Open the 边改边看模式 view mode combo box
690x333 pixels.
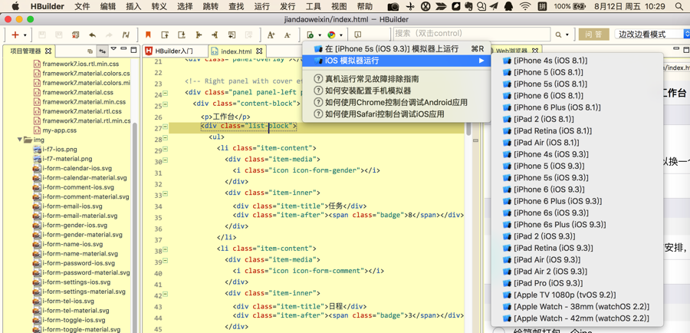point(652,35)
